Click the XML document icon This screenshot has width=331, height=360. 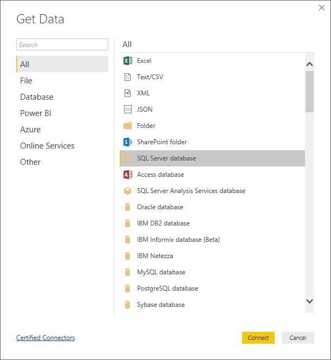pos(128,93)
